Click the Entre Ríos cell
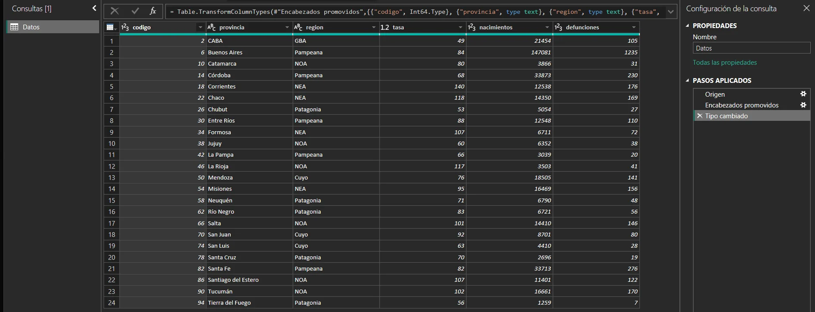 pos(250,120)
